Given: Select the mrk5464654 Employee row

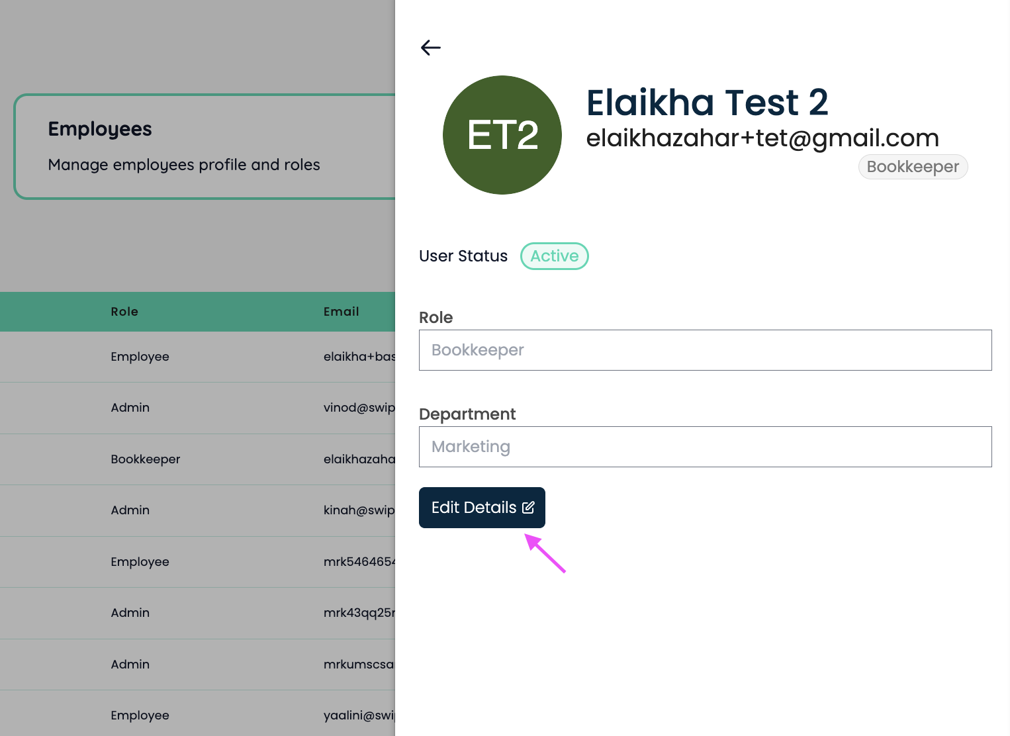Looking at the screenshot, I should pyautogui.click(x=197, y=562).
